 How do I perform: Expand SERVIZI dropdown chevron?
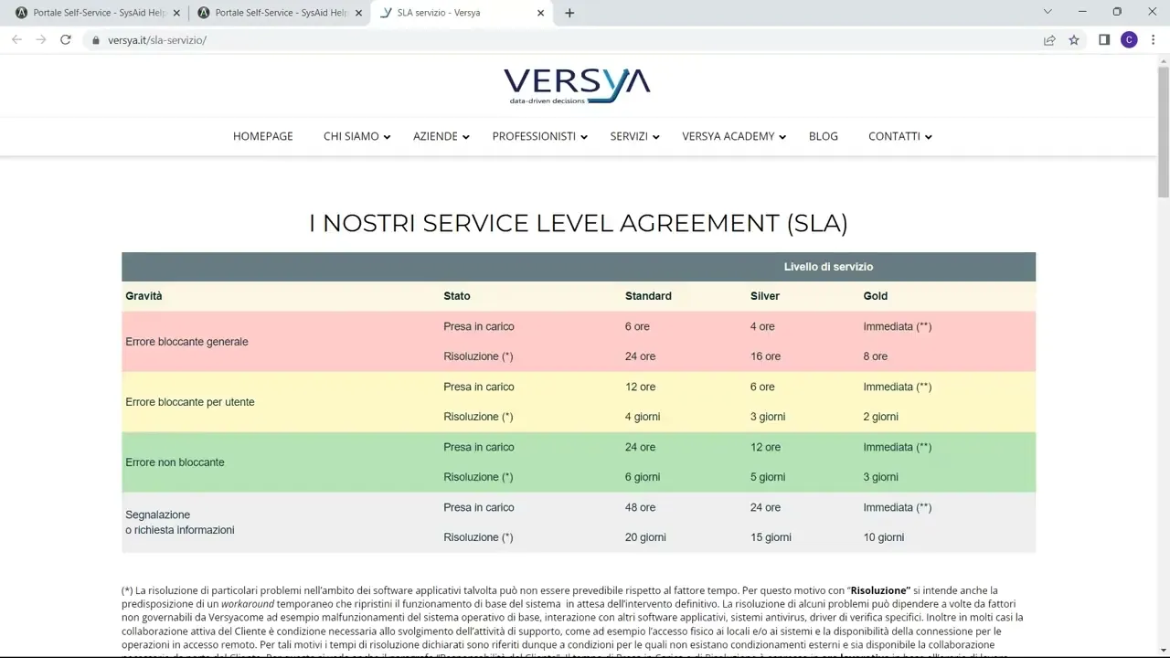(x=655, y=137)
